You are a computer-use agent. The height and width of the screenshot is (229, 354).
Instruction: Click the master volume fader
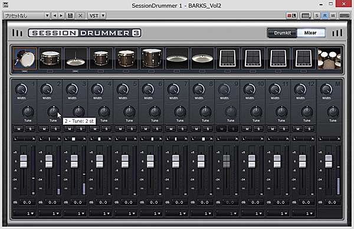pyautogui.click(x=329, y=161)
